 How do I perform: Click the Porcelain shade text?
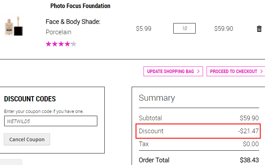coord(58,32)
